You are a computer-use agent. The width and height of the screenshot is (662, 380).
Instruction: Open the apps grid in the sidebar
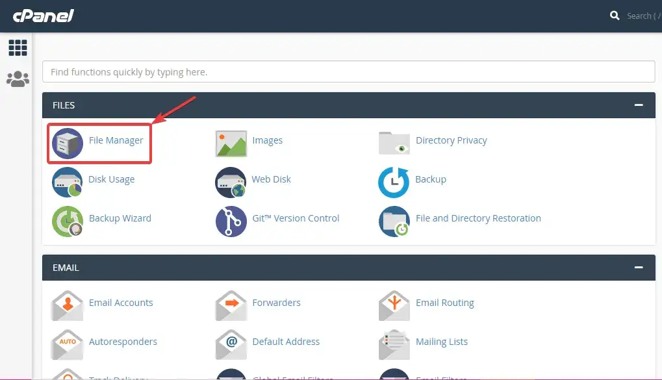tap(18, 47)
